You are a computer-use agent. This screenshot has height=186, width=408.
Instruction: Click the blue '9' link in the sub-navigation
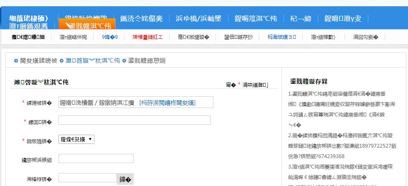point(110,37)
